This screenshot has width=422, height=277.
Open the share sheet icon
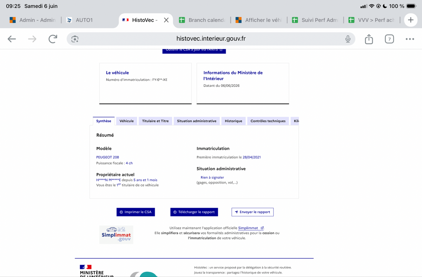[369, 39]
